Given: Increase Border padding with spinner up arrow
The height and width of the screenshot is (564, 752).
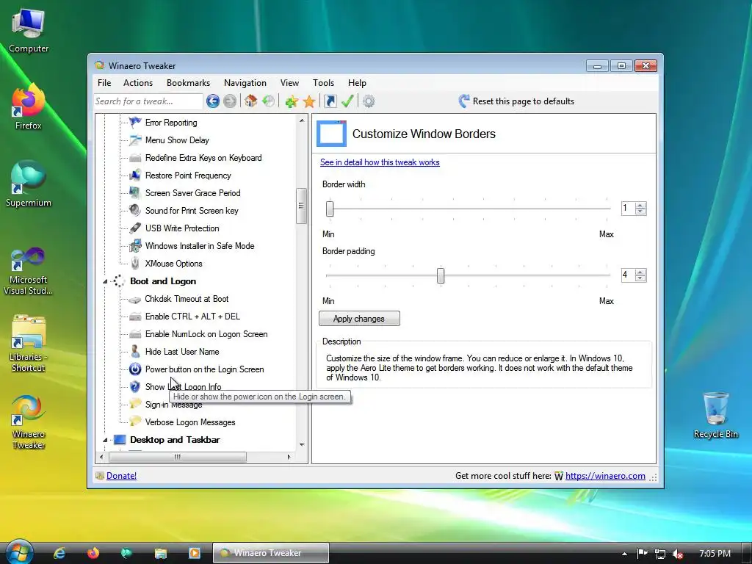Looking at the screenshot, I should pyautogui.click(x=640, y=272).
